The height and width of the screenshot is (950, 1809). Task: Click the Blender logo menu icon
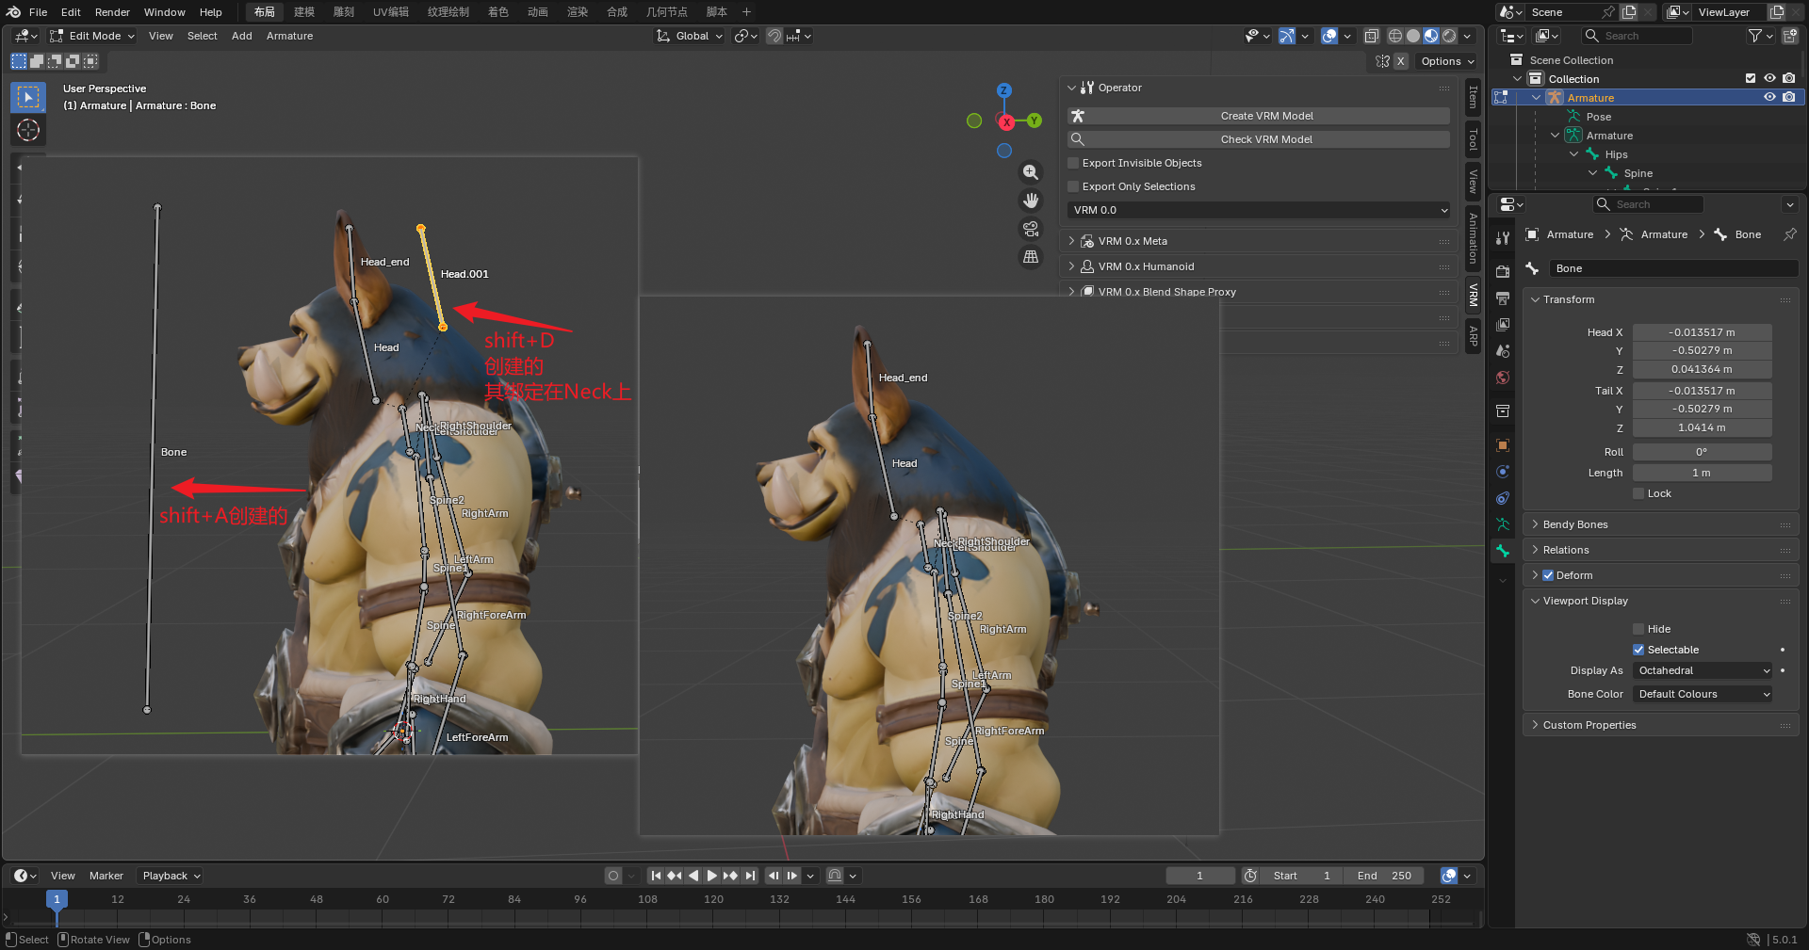click(13, 12)
